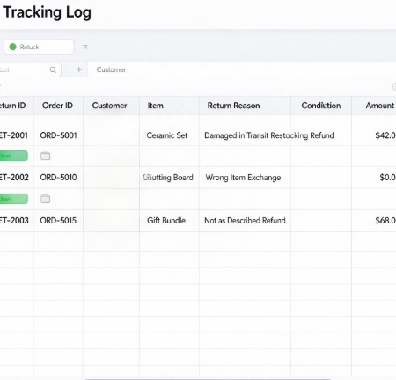This screenshot has height=380, width=396.
Task: Click the green status badge below ET-2001
Action: 14,156
